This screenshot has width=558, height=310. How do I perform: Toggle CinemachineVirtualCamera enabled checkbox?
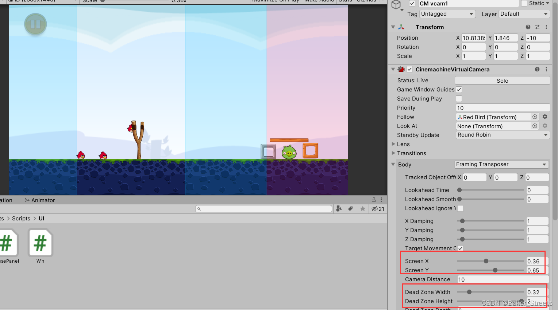pos(410,69)
